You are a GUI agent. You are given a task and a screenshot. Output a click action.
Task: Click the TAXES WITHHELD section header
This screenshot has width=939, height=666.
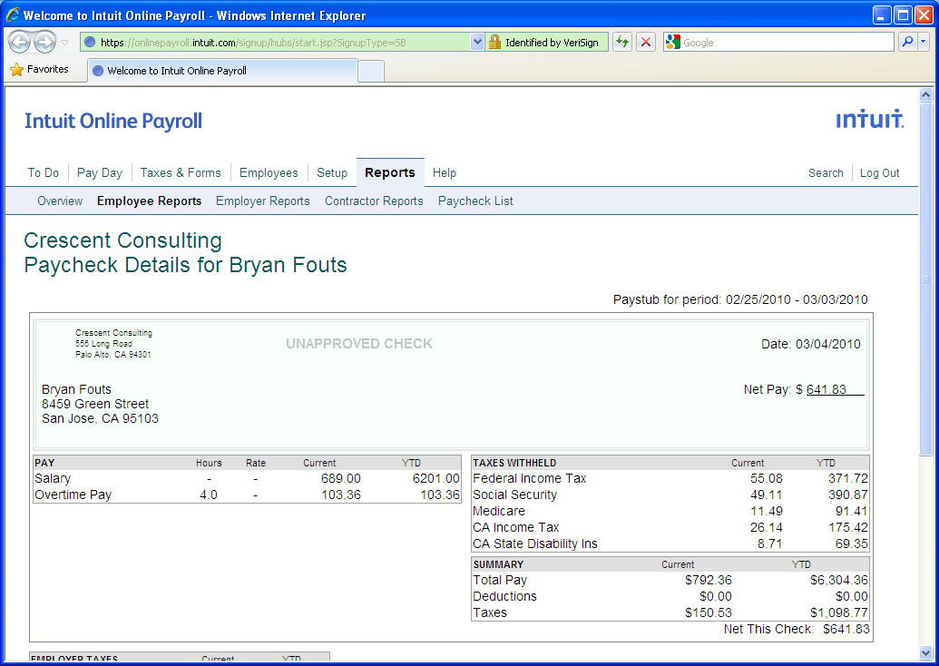pos(514,463)
